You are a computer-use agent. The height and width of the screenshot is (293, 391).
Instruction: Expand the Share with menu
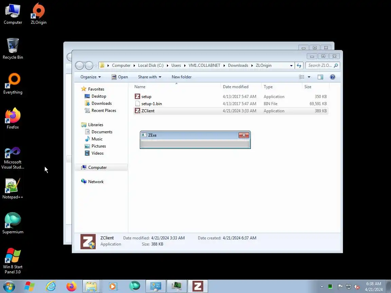pyautogui.click(x=150, y=77)
